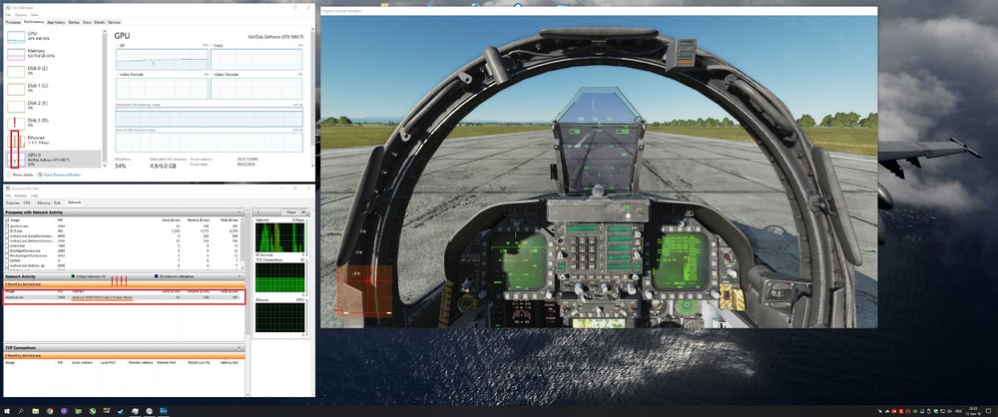
Task: Open the Options menu in Task Manager
Action: (x=20, y=15)
